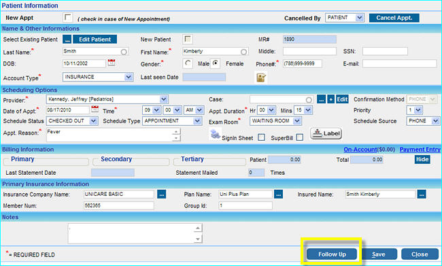Screen dimensions: 442x266
Task: Open Case lookup ellipsis button
Action: tap(322, 99)
